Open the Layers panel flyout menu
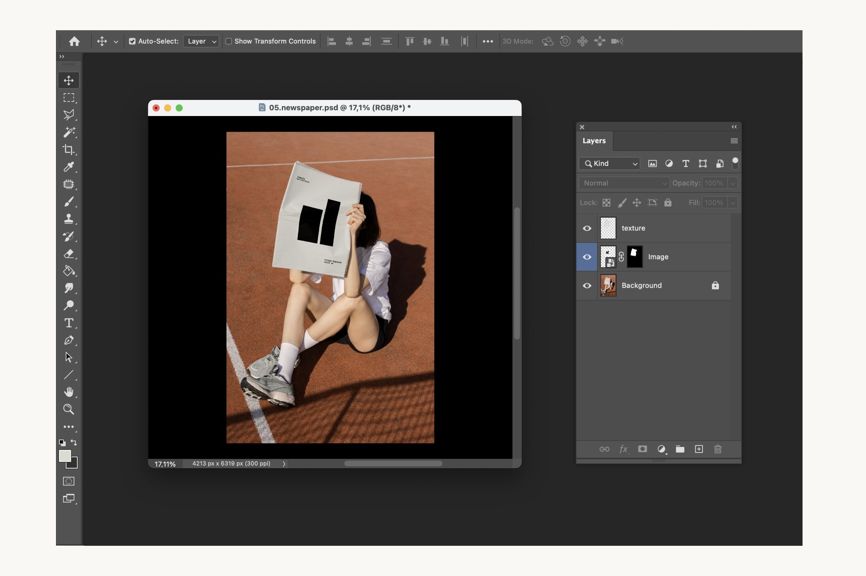 click(734, 141)
